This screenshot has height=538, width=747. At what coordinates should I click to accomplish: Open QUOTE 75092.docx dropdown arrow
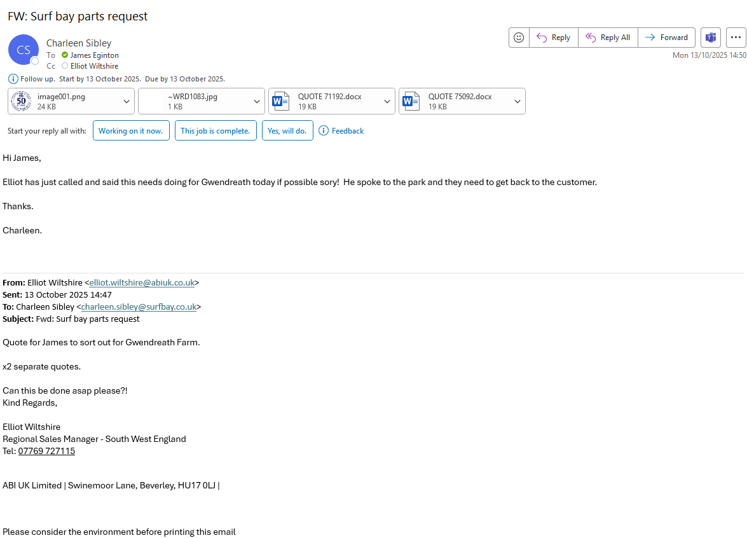[x=517, y=102]
